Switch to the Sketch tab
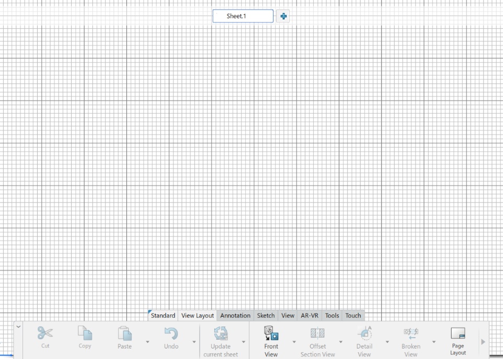Viewport: 503px width, 359px height. 266,316
